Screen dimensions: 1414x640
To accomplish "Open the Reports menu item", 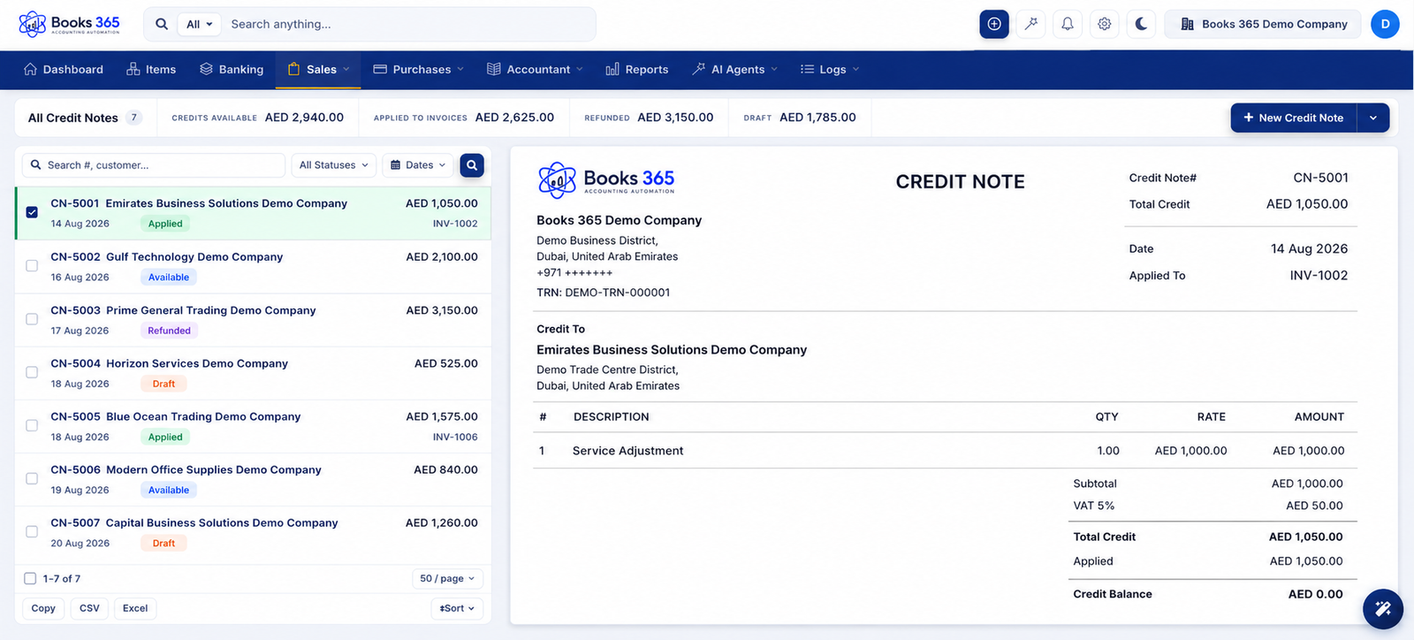I will (x=637, y=69).
